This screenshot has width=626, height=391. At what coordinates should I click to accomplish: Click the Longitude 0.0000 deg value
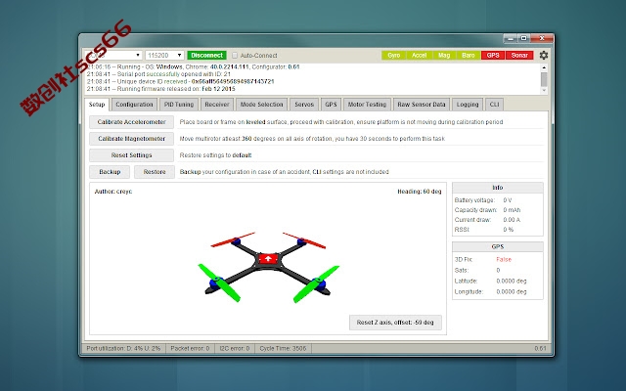coord(512,291)
